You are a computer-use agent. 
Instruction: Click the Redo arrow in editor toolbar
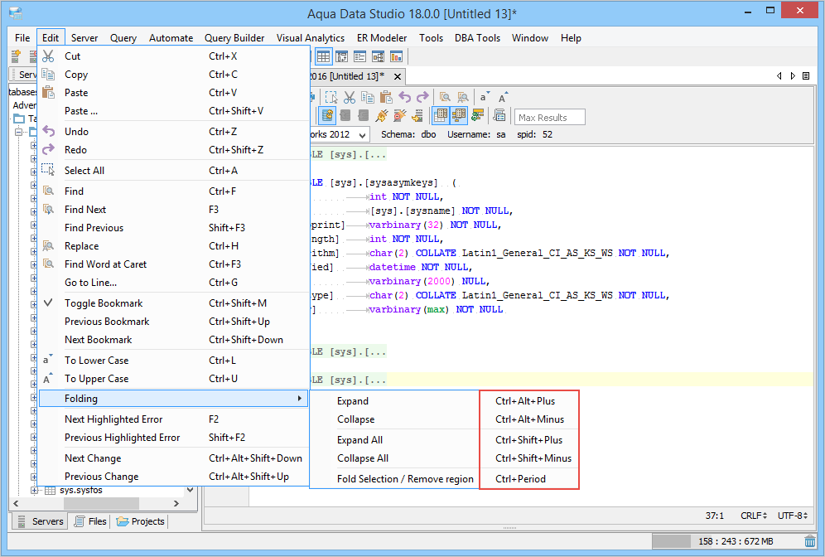(422, 97)
